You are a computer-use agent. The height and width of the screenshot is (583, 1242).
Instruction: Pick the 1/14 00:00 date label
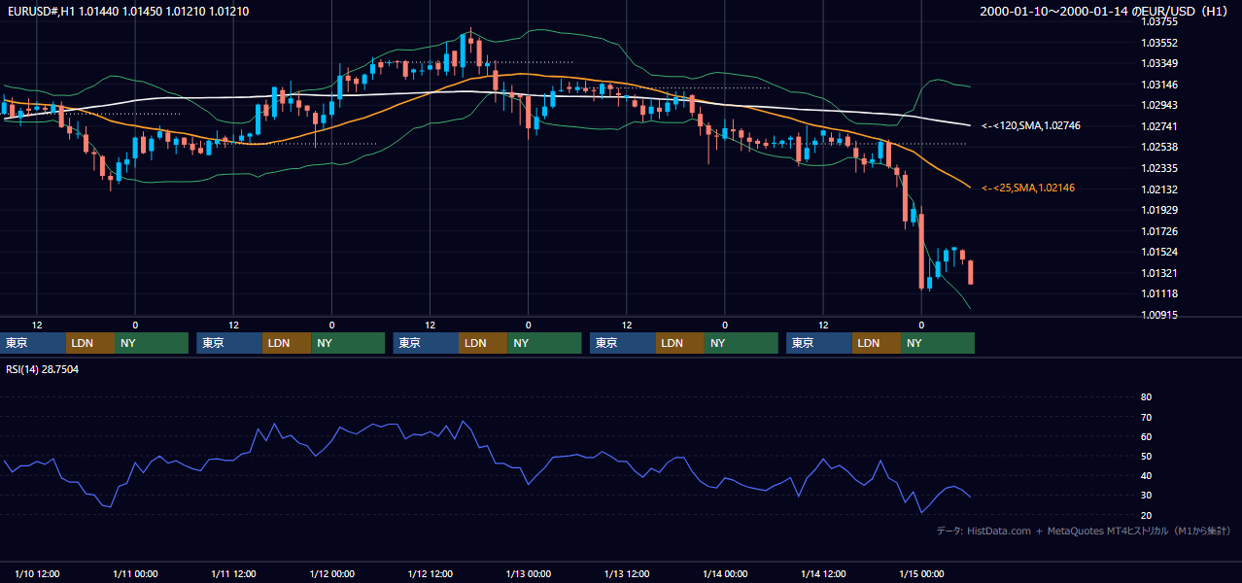[725, 574]
